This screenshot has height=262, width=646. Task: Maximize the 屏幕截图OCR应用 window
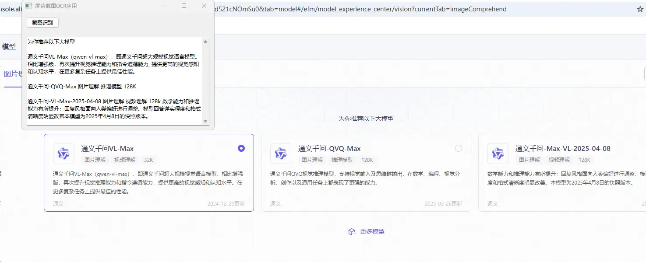coord(184,6)
